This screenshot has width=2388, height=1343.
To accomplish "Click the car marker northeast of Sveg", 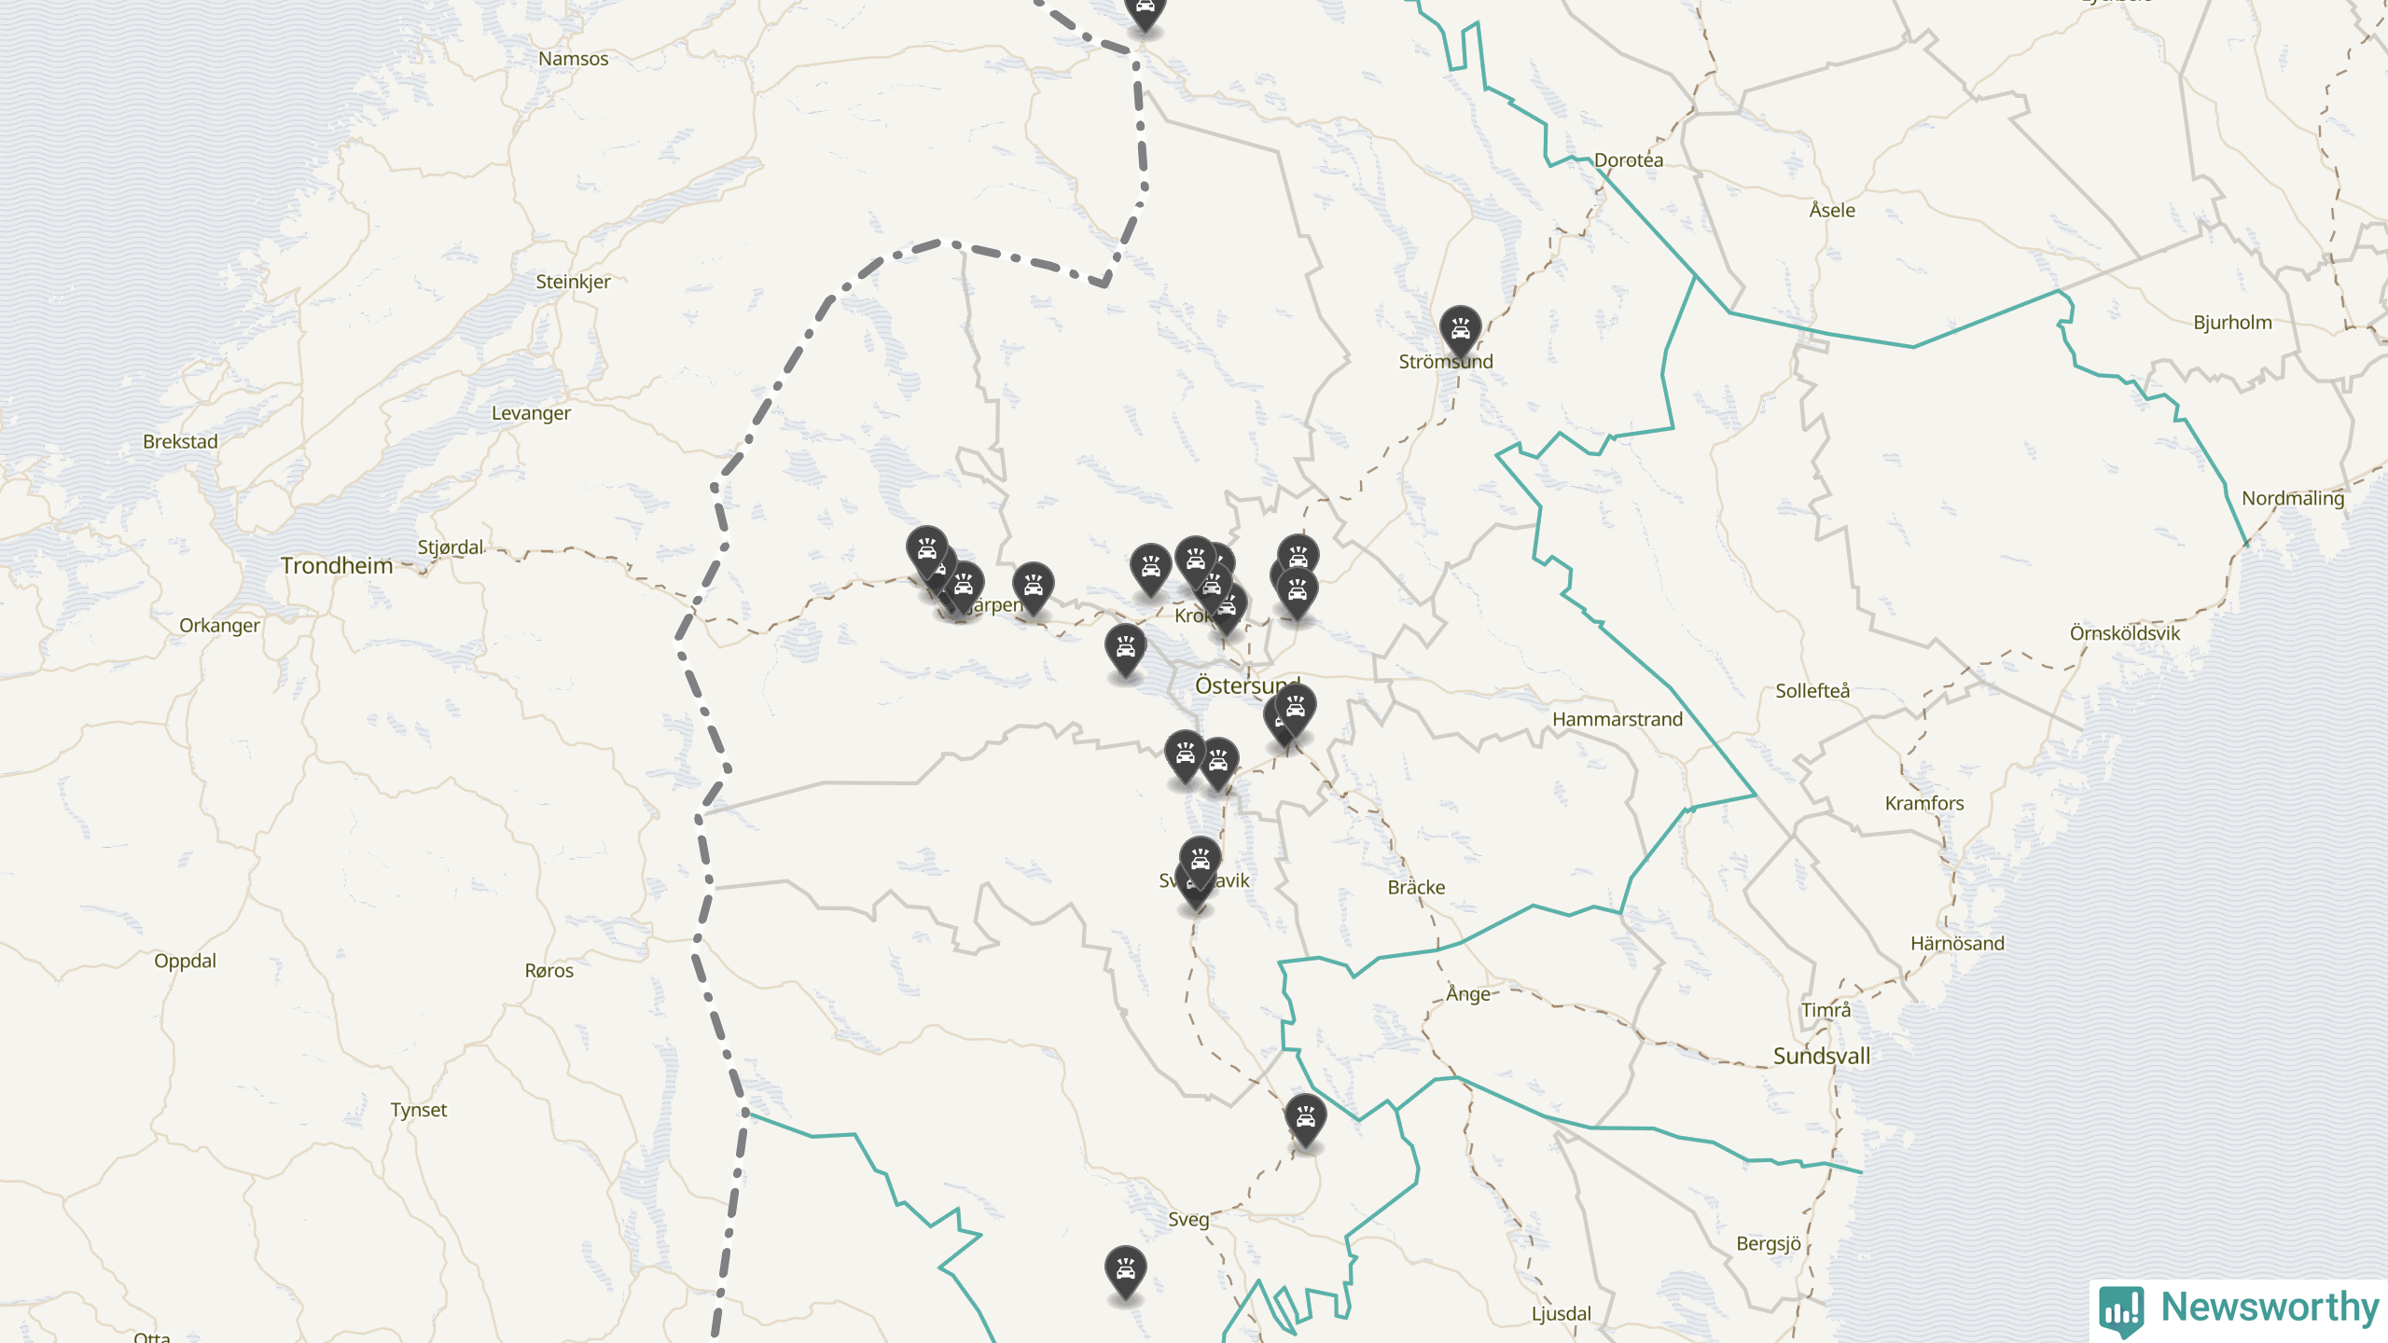I will click(1306, 1119).
